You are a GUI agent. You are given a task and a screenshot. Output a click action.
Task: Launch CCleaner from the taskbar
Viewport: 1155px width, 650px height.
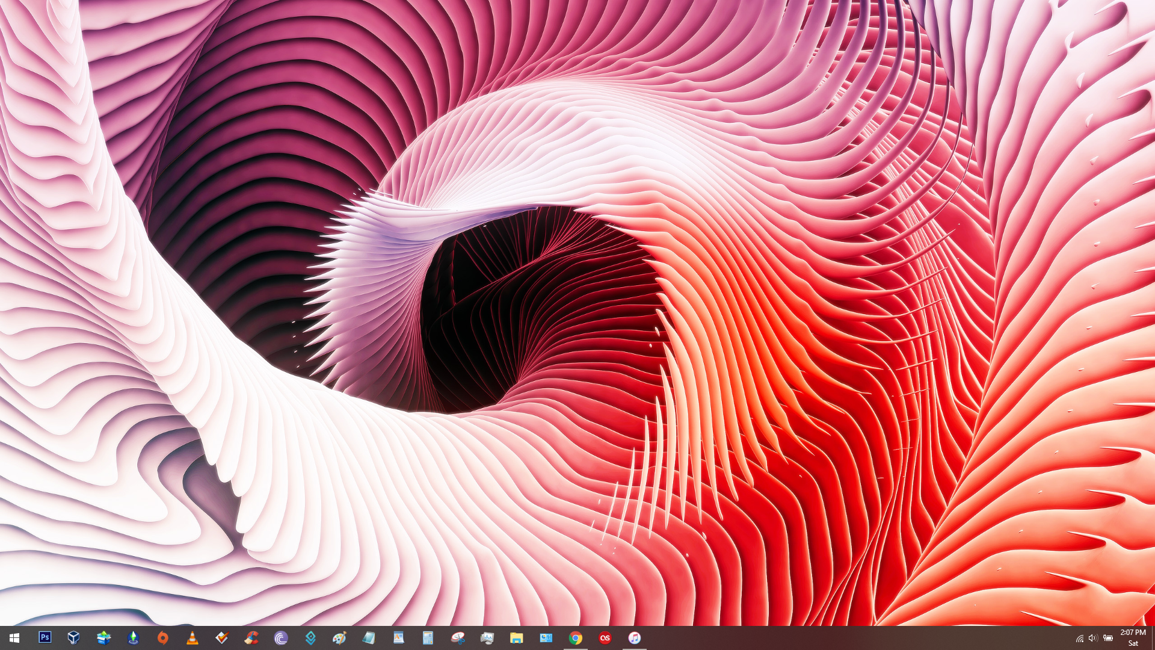point(251,637)
